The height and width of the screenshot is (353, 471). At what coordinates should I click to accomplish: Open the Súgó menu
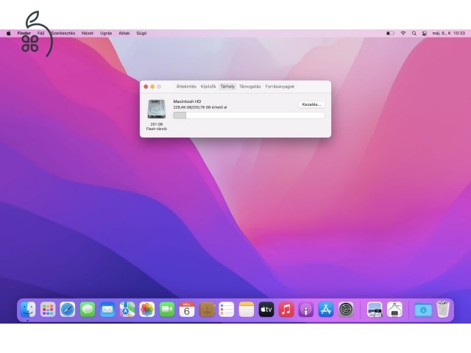pyautogui.click(x=141, y=33)
